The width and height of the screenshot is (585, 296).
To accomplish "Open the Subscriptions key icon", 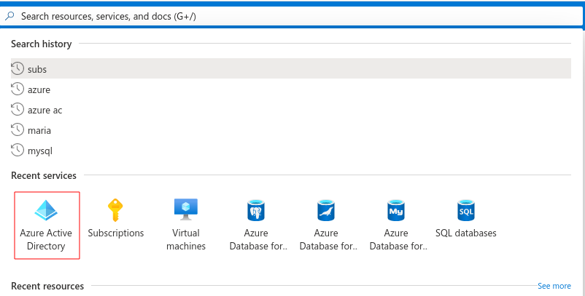I will 116,210.
